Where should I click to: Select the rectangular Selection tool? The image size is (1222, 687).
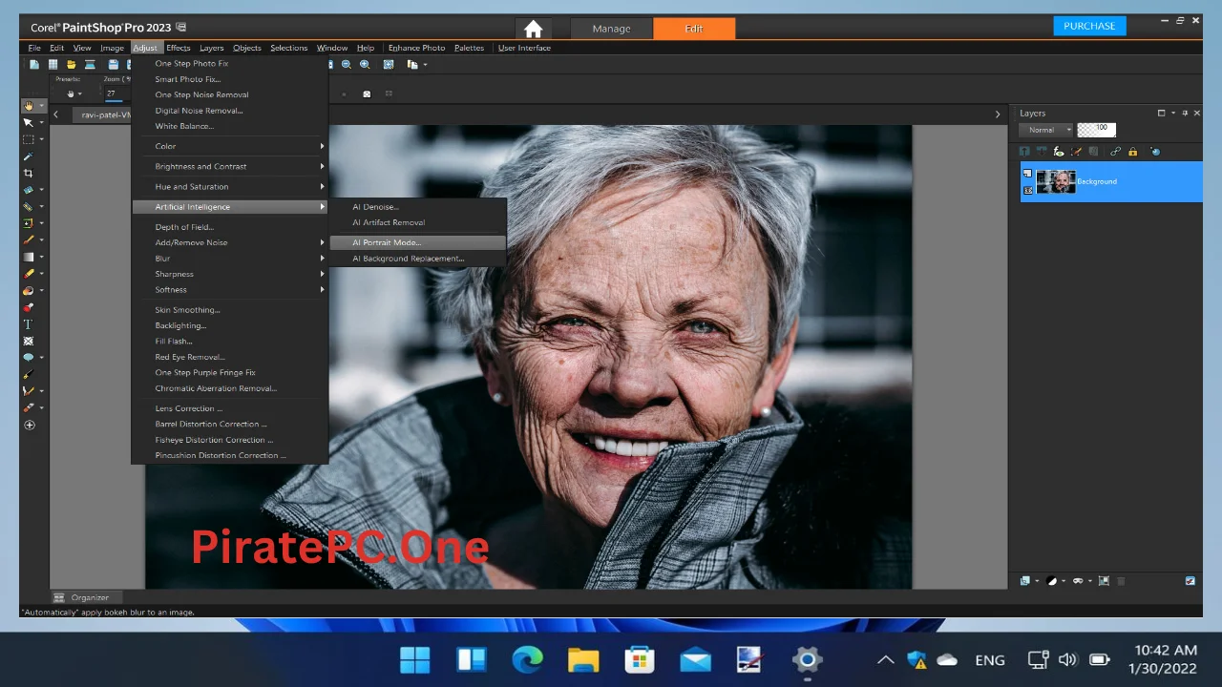[x=29, y=139]
